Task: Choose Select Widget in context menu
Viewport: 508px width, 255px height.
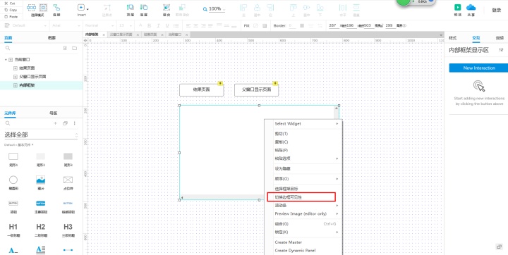Action: 303,123
